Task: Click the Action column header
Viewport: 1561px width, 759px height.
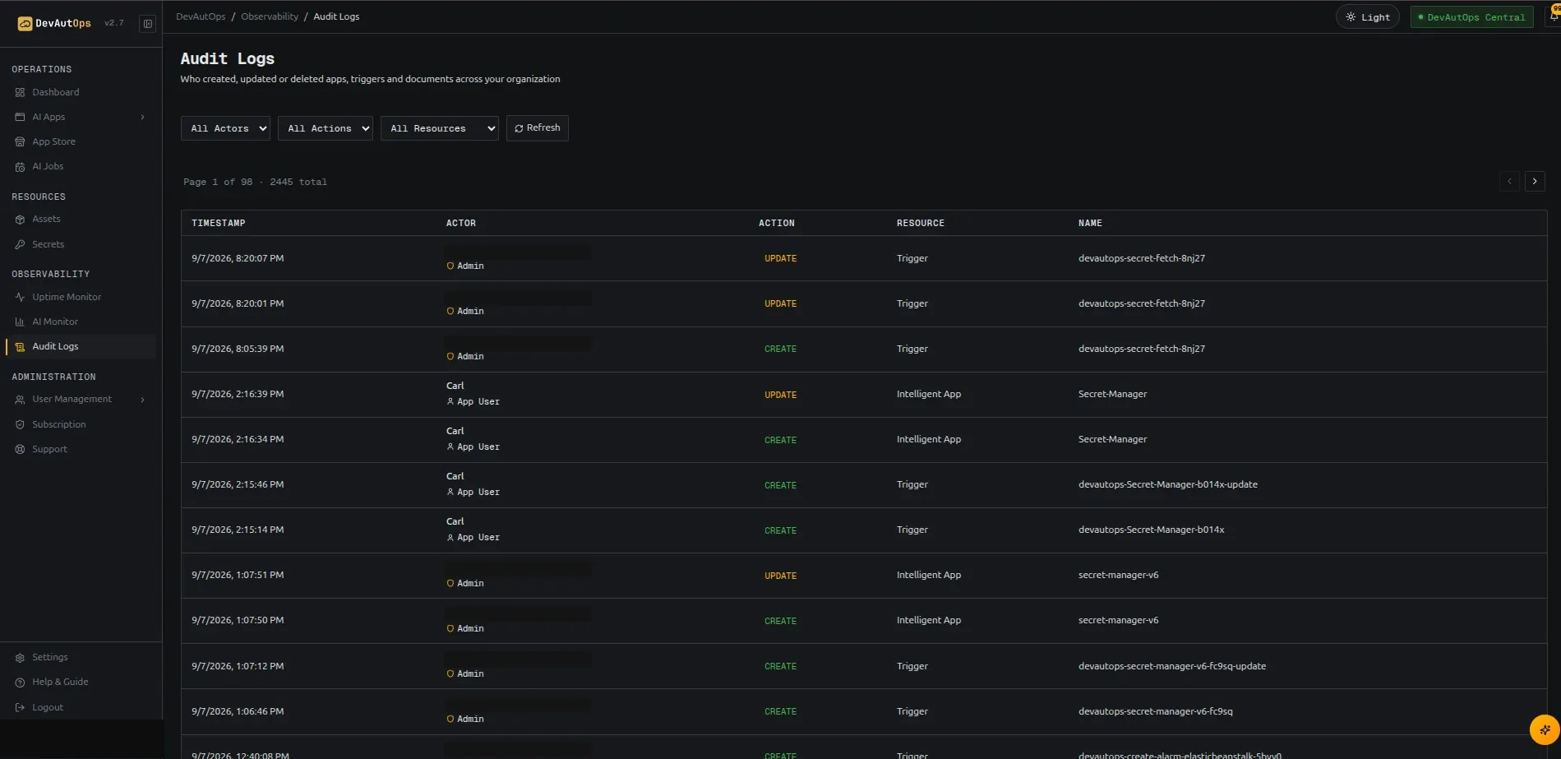Action: (x=777, y=224)
